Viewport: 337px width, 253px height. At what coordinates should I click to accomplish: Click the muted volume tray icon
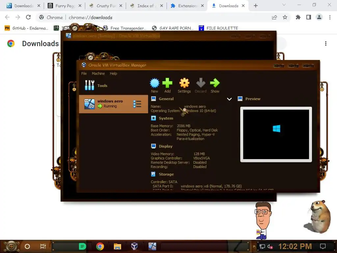point(270,246)
